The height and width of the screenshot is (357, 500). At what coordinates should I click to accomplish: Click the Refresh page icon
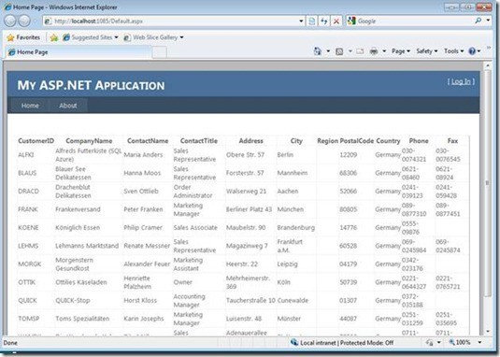(324, 21)
